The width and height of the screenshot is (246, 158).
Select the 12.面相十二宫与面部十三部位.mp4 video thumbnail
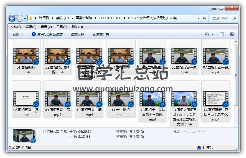coord(152,98)
